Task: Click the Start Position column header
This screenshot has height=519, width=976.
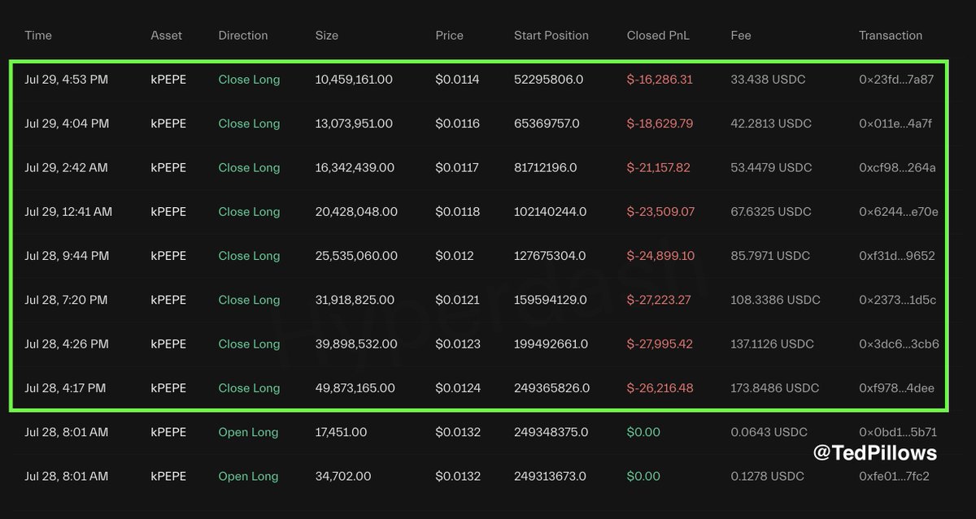Action: point(551,36)
